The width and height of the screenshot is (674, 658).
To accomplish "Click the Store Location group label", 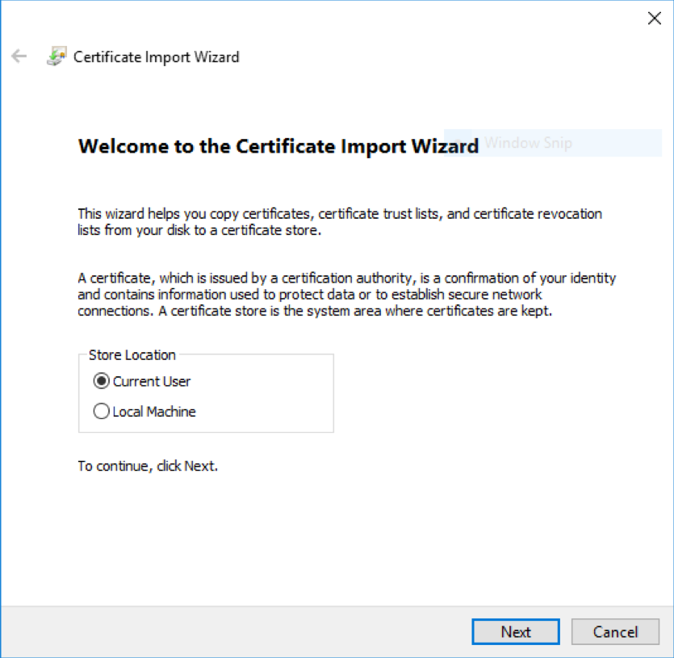I will pos(130,355).
